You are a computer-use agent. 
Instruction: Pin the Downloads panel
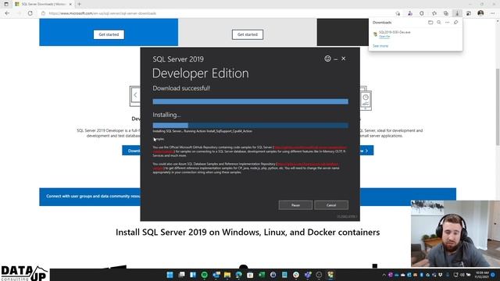click(456, 23)
